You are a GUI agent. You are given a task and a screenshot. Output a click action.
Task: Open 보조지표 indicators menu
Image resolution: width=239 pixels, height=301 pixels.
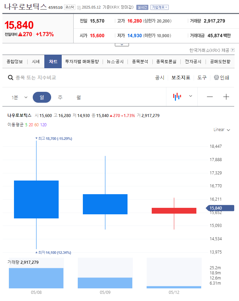click(181, 77)
